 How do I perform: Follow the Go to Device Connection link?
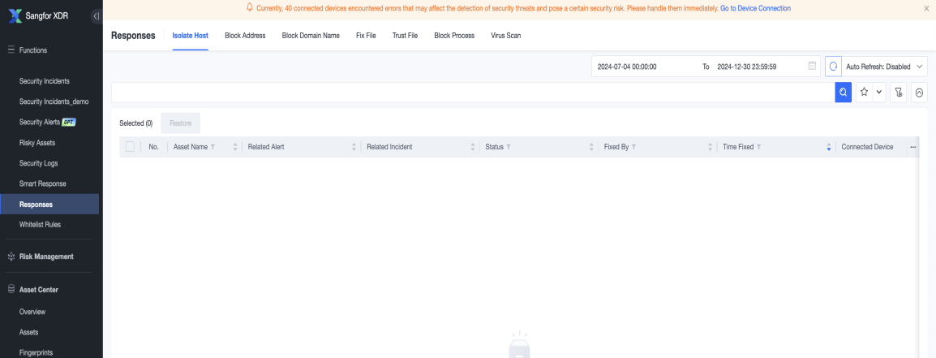(x=755, y=8)
